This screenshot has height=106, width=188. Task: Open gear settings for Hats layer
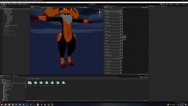(x=121, y=43)
